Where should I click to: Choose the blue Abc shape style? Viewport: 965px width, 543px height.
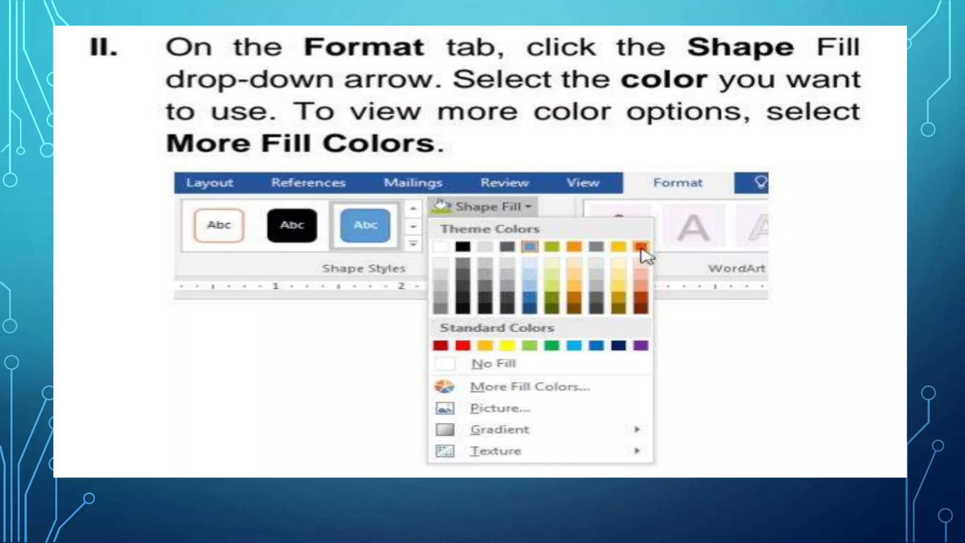point(365,225)
